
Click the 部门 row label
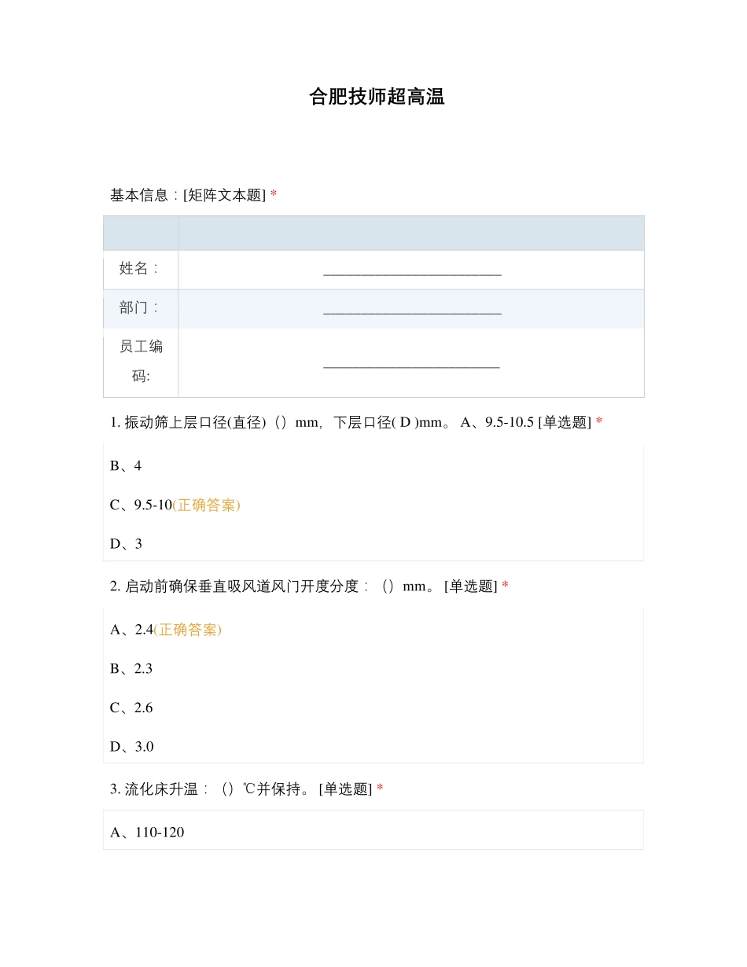(x=139, y=308)
